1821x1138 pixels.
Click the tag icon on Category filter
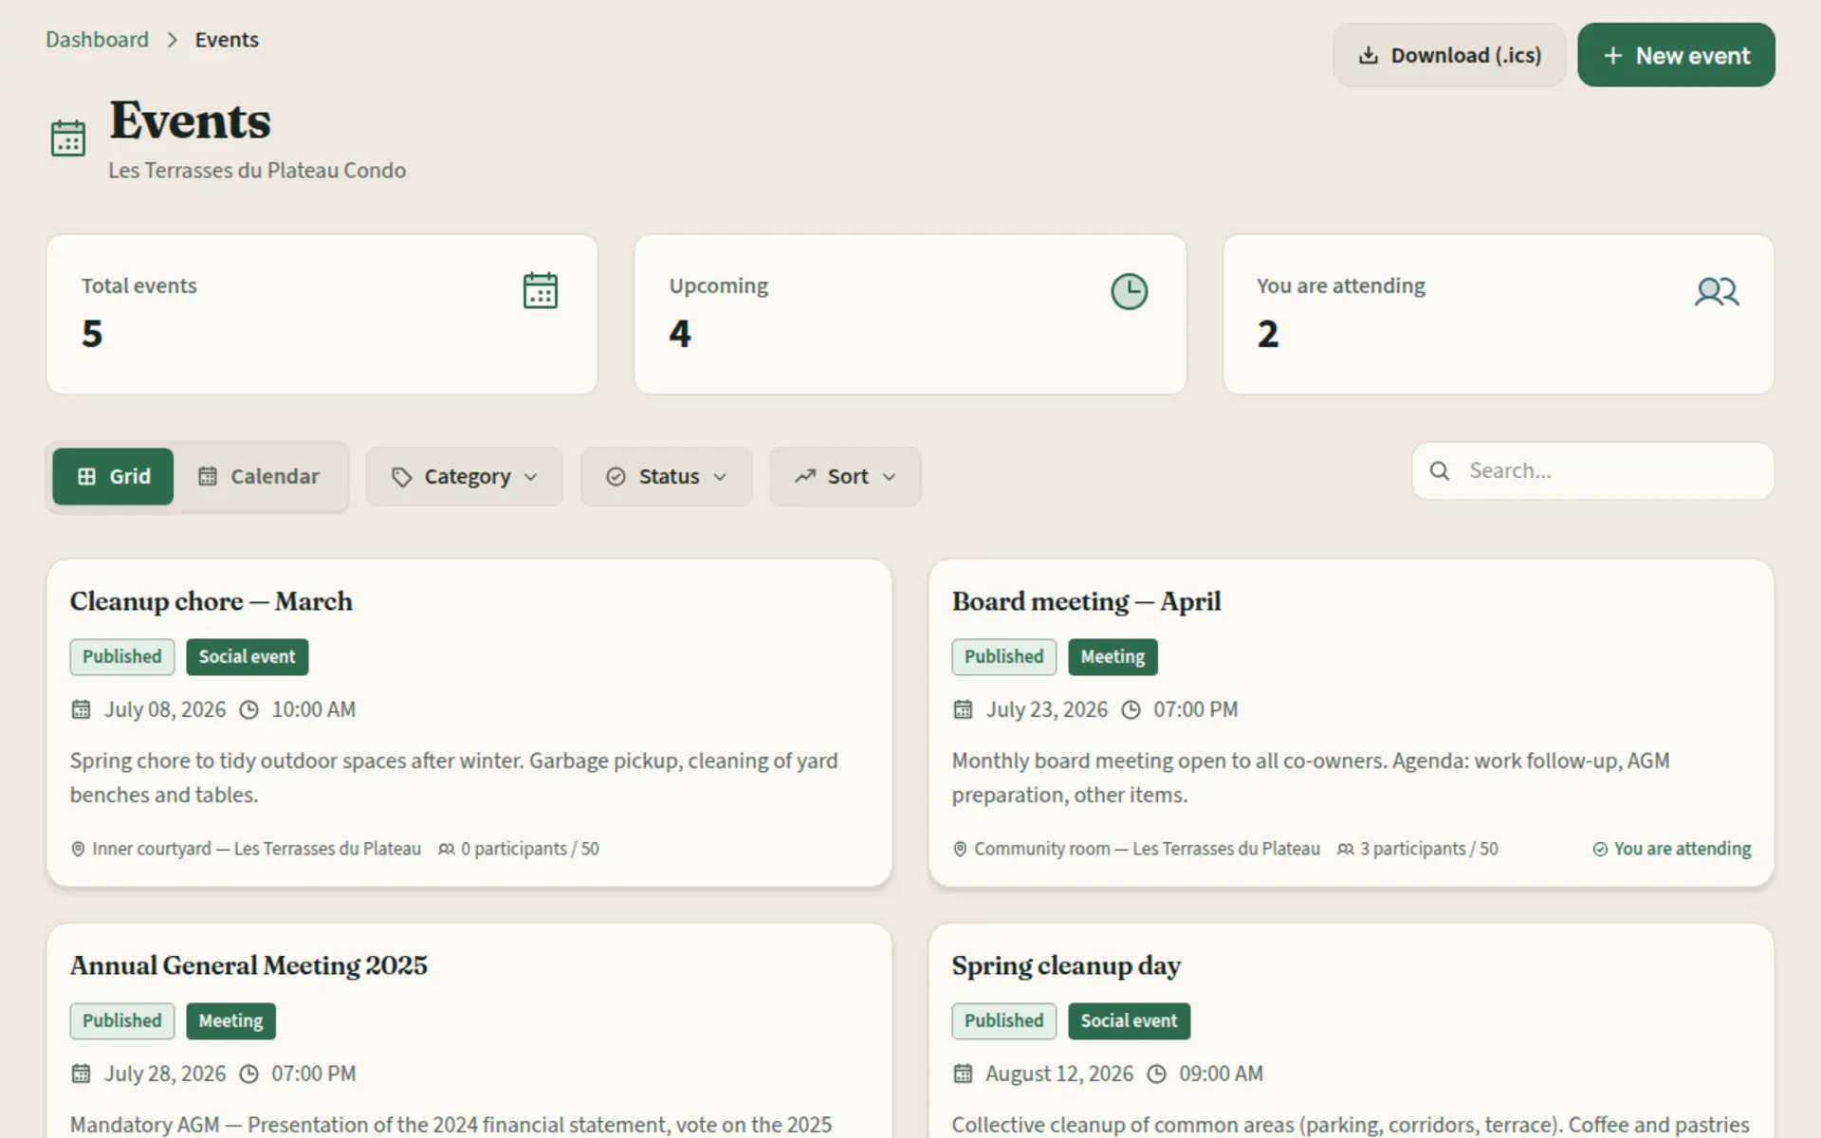(401, 477)
